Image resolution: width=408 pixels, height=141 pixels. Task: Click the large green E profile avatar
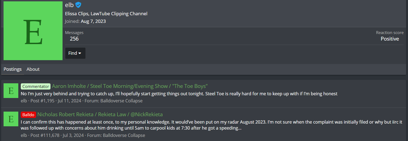tap(33, 31)
